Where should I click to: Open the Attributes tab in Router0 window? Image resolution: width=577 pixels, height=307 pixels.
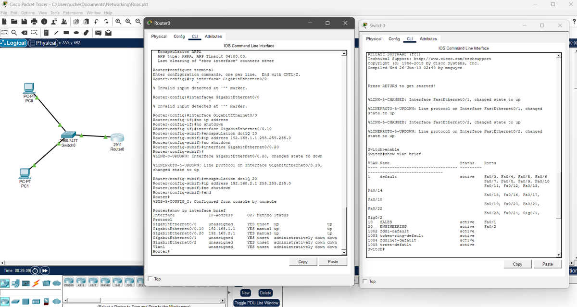(x=213, y=37)
